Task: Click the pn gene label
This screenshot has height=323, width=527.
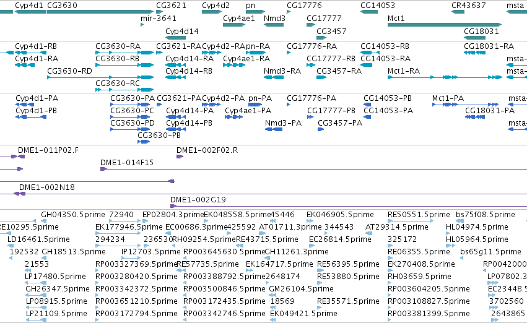Action: [250, 6]
